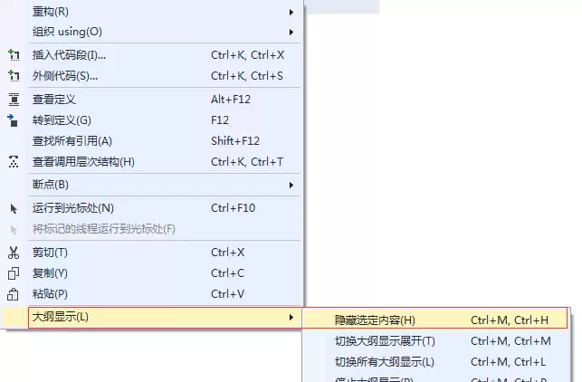Click the Peek Definition icon (查看定义)
Image resolution: width=582 pixels, height=382 pixels.
[14, 99]
